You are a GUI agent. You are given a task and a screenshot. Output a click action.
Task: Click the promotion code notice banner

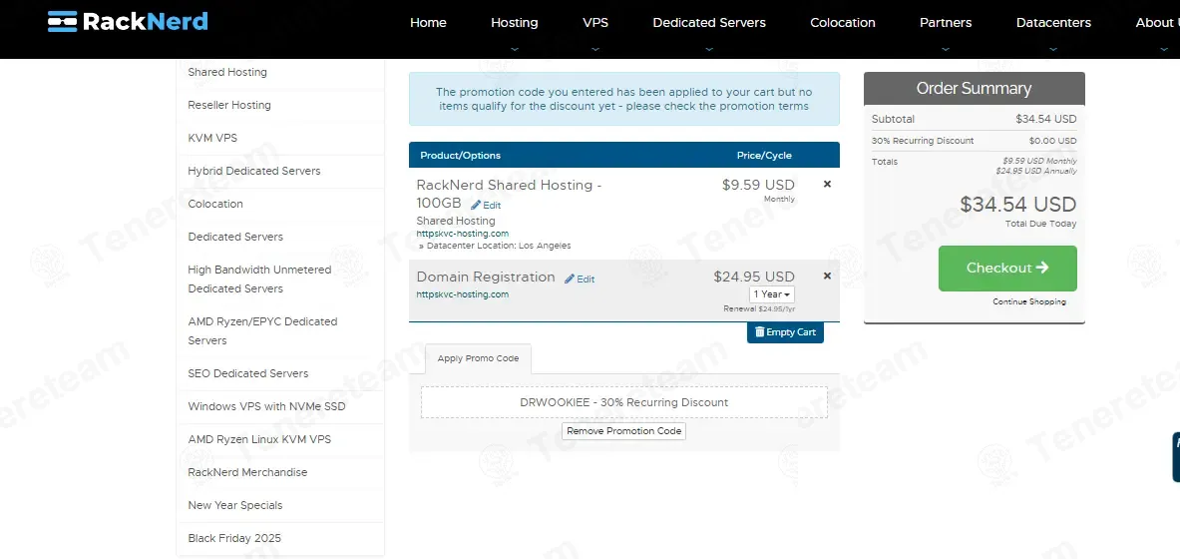[x=623, y=99]
